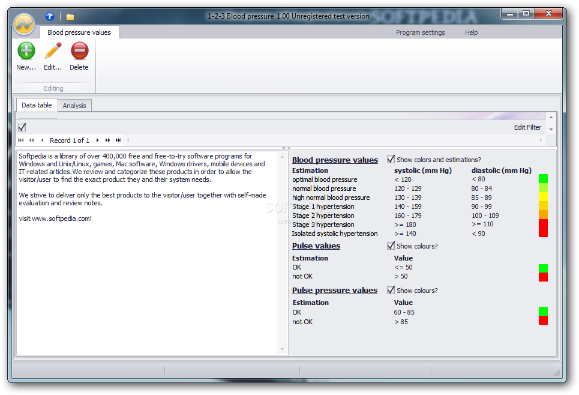The height and width of the screenshot is (395, 579).
Task: Open the Blood pressure values heading link
Action: (335, 160)
